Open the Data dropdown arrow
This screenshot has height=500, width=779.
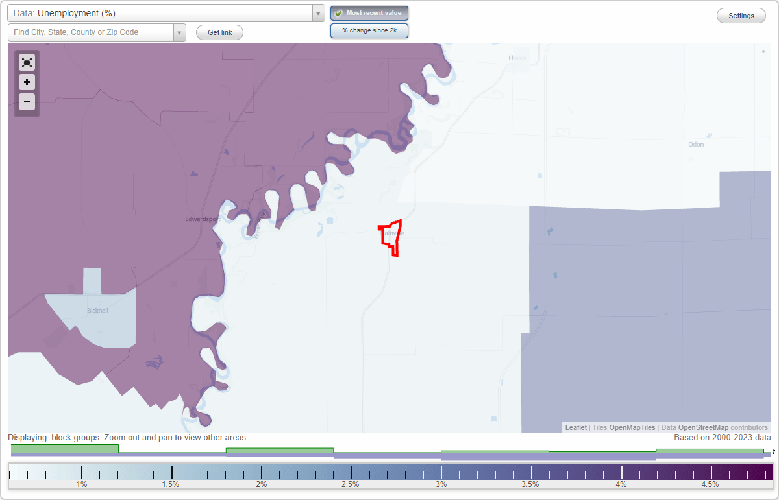pyautogui.click(x=318, y=13)
